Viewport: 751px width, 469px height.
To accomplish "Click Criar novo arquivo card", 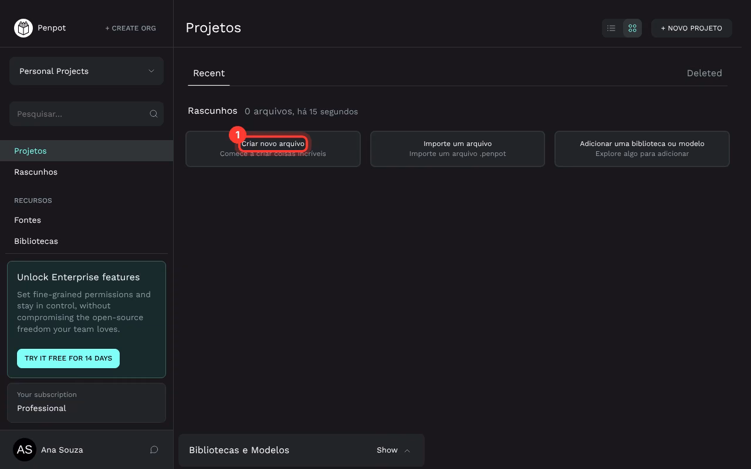I will (273, 148).
